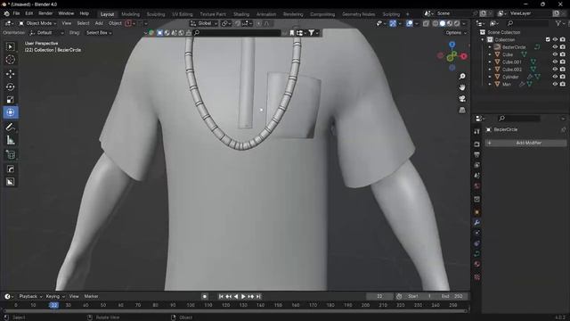Open the Object Data curve properties tab
The width and height of the screenshot is (570, 321).
(x=477, y=253)
